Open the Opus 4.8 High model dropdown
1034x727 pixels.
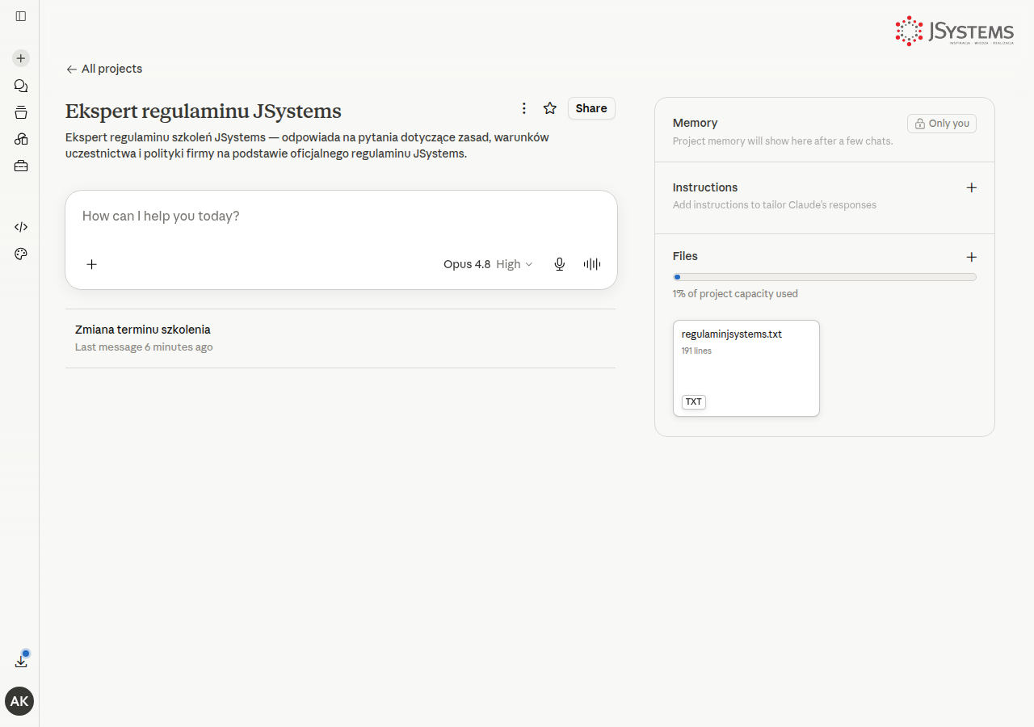click(488, 264)
